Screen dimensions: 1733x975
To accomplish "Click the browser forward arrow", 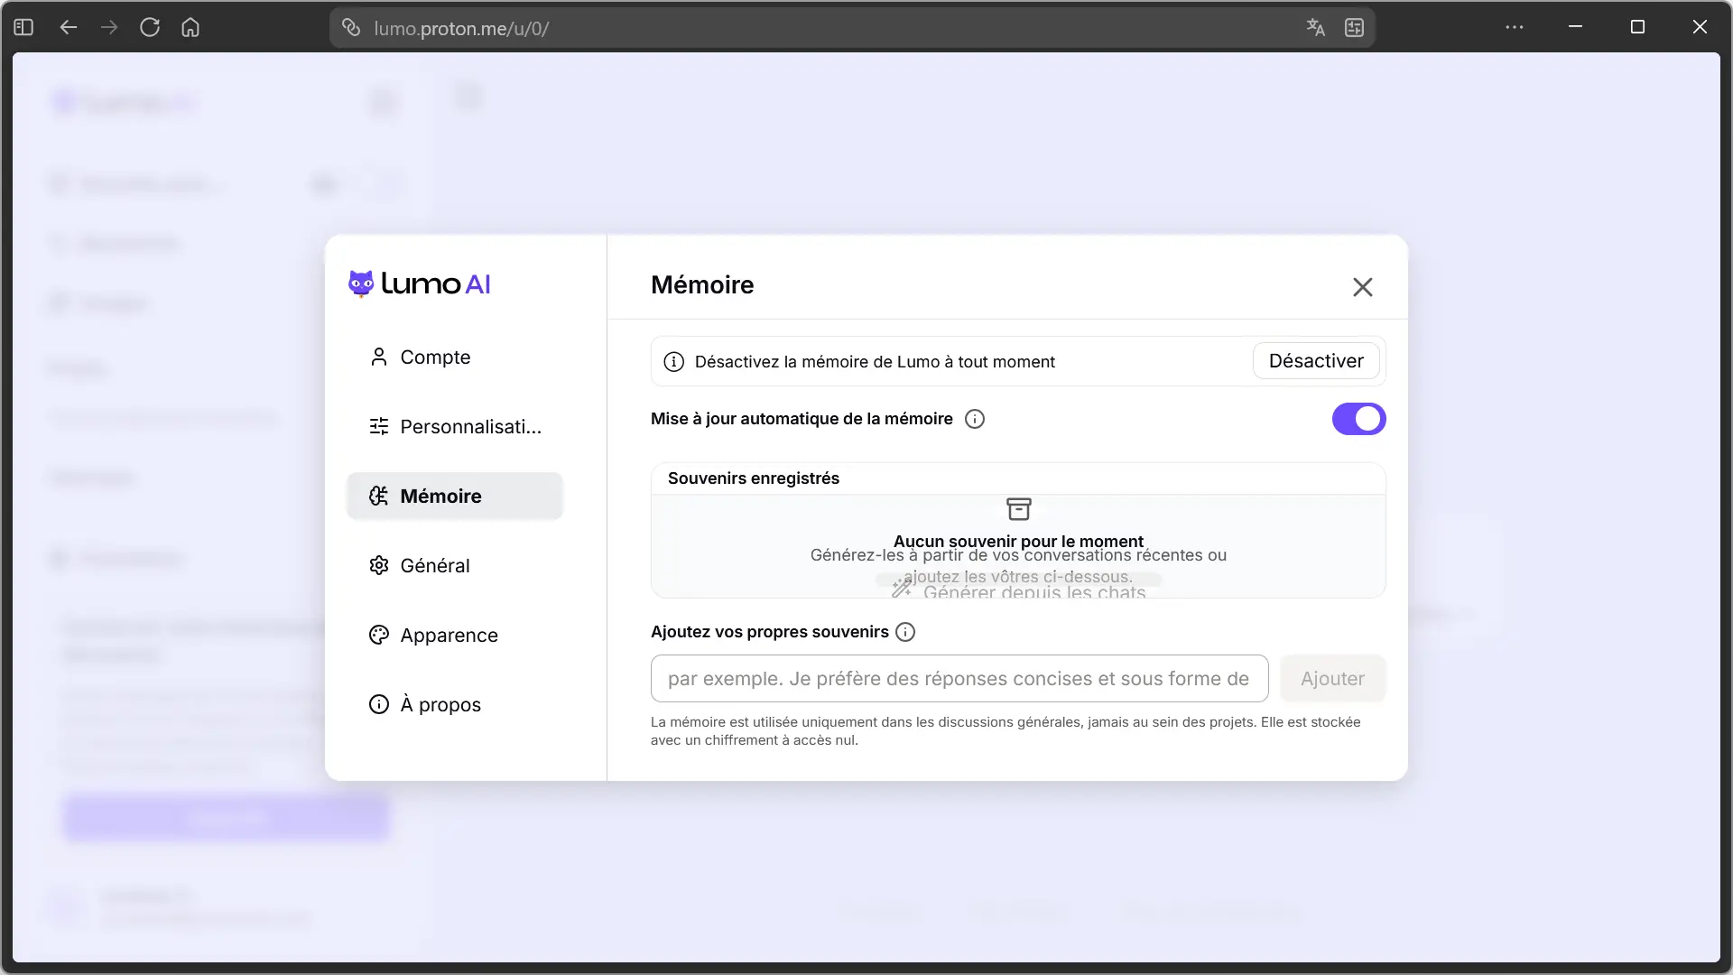I will 109,27.
